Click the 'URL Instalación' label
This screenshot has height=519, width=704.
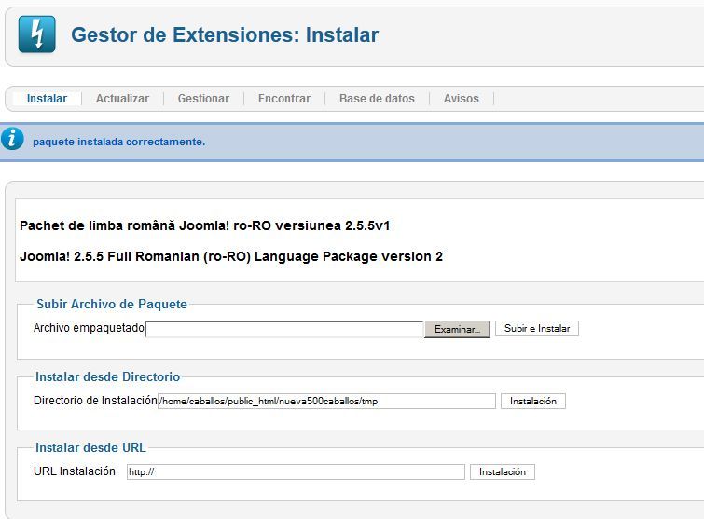[75, 471]
